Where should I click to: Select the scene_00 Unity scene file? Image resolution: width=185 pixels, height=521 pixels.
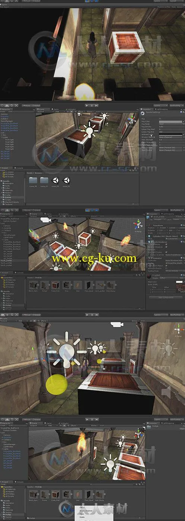55,180
